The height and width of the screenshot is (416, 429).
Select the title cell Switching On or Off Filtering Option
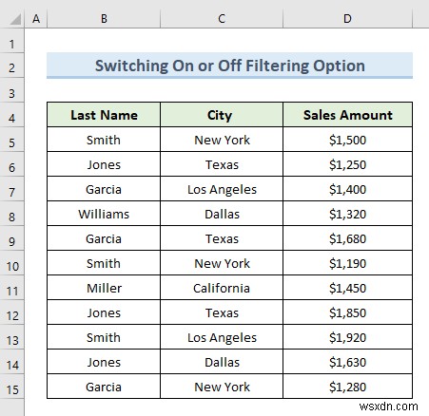pos(229,66)
